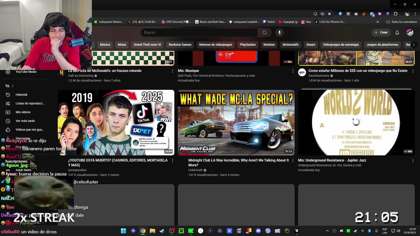Screen dimensions: 420x236
Task: Select the Grand Theft Auto VI chip
Action: pos(147,45)
